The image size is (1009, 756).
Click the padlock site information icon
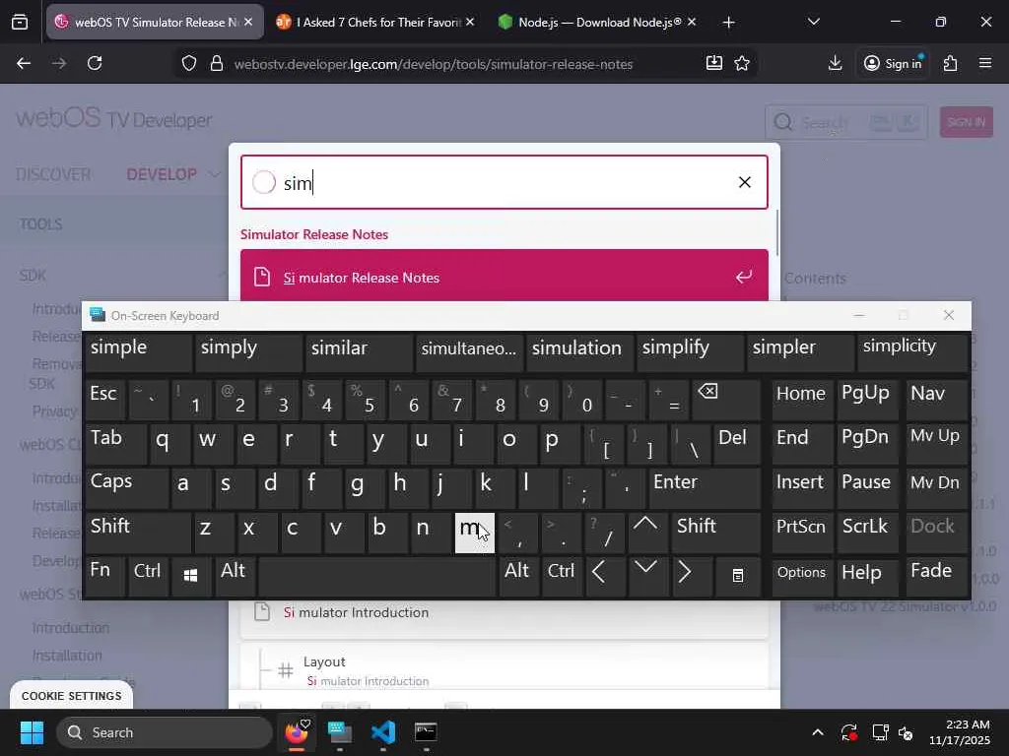point(217,64)
